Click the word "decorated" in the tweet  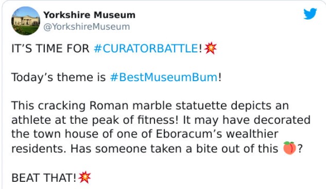282,120
